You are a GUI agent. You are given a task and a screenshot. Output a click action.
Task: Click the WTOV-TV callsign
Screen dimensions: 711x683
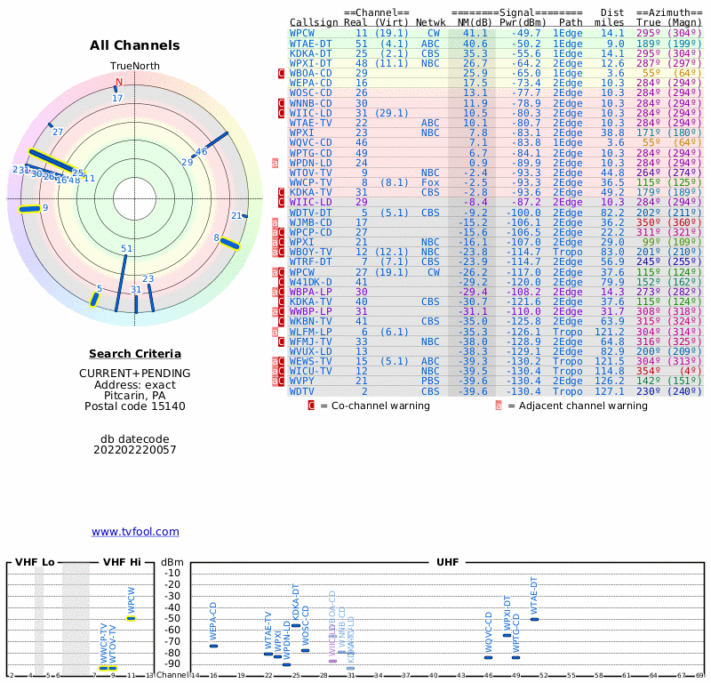pyautogui.click(x=310, y=173)
